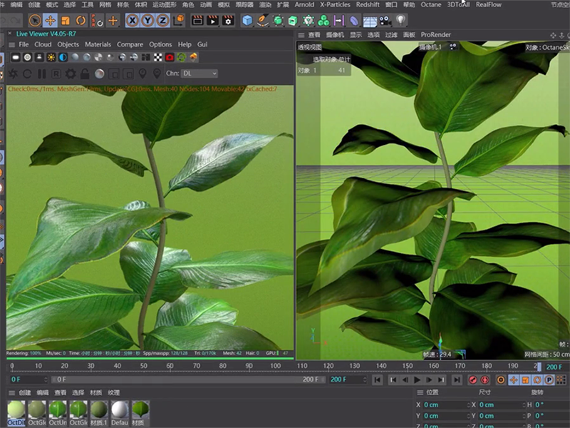Select the Move tool in top toolbar
570x428 pixels.
(50, 21)
